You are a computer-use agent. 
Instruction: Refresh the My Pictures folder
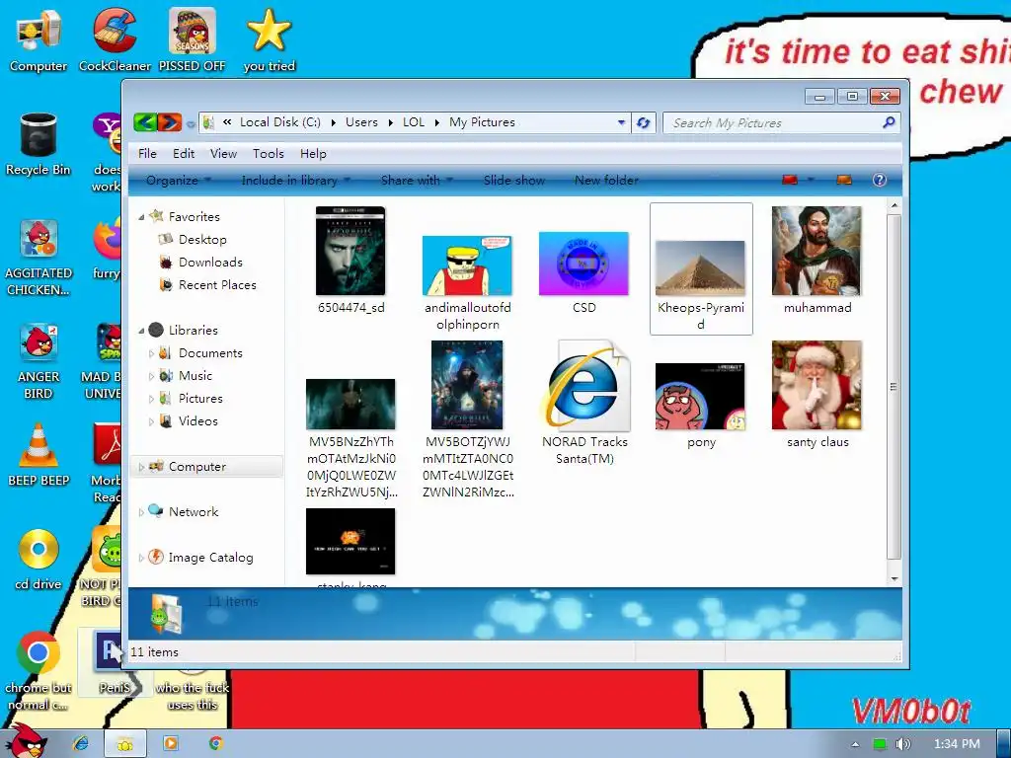[x=643, y=122]
